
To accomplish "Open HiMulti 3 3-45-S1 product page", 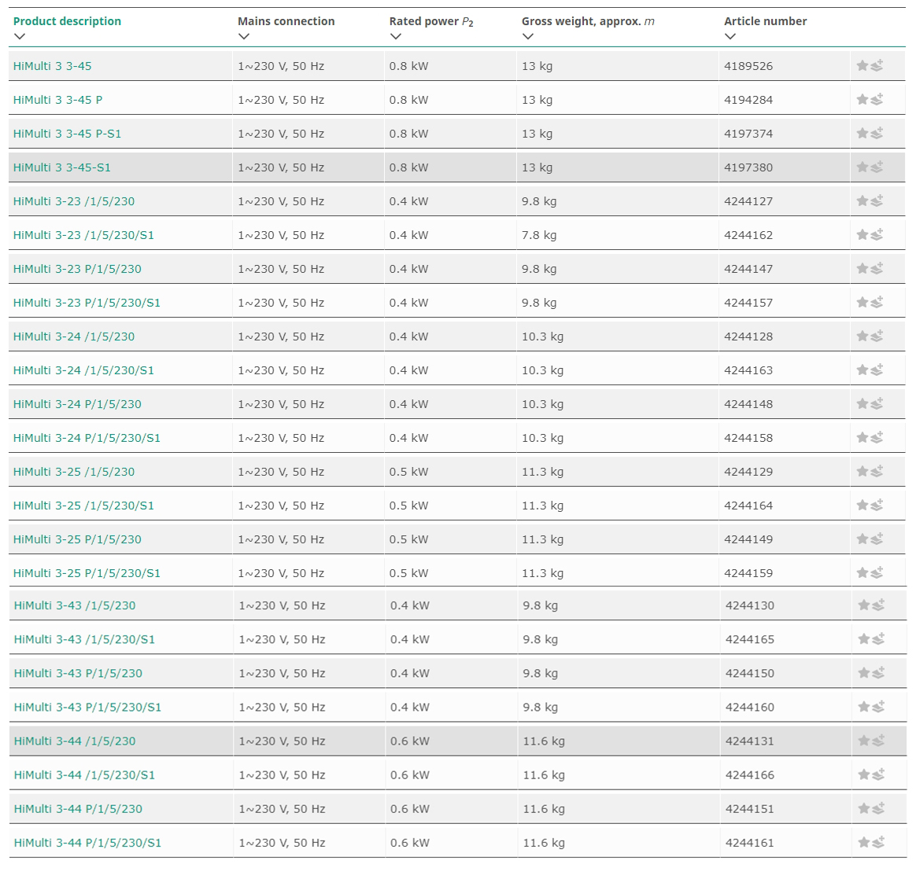I will coord(62,168).
